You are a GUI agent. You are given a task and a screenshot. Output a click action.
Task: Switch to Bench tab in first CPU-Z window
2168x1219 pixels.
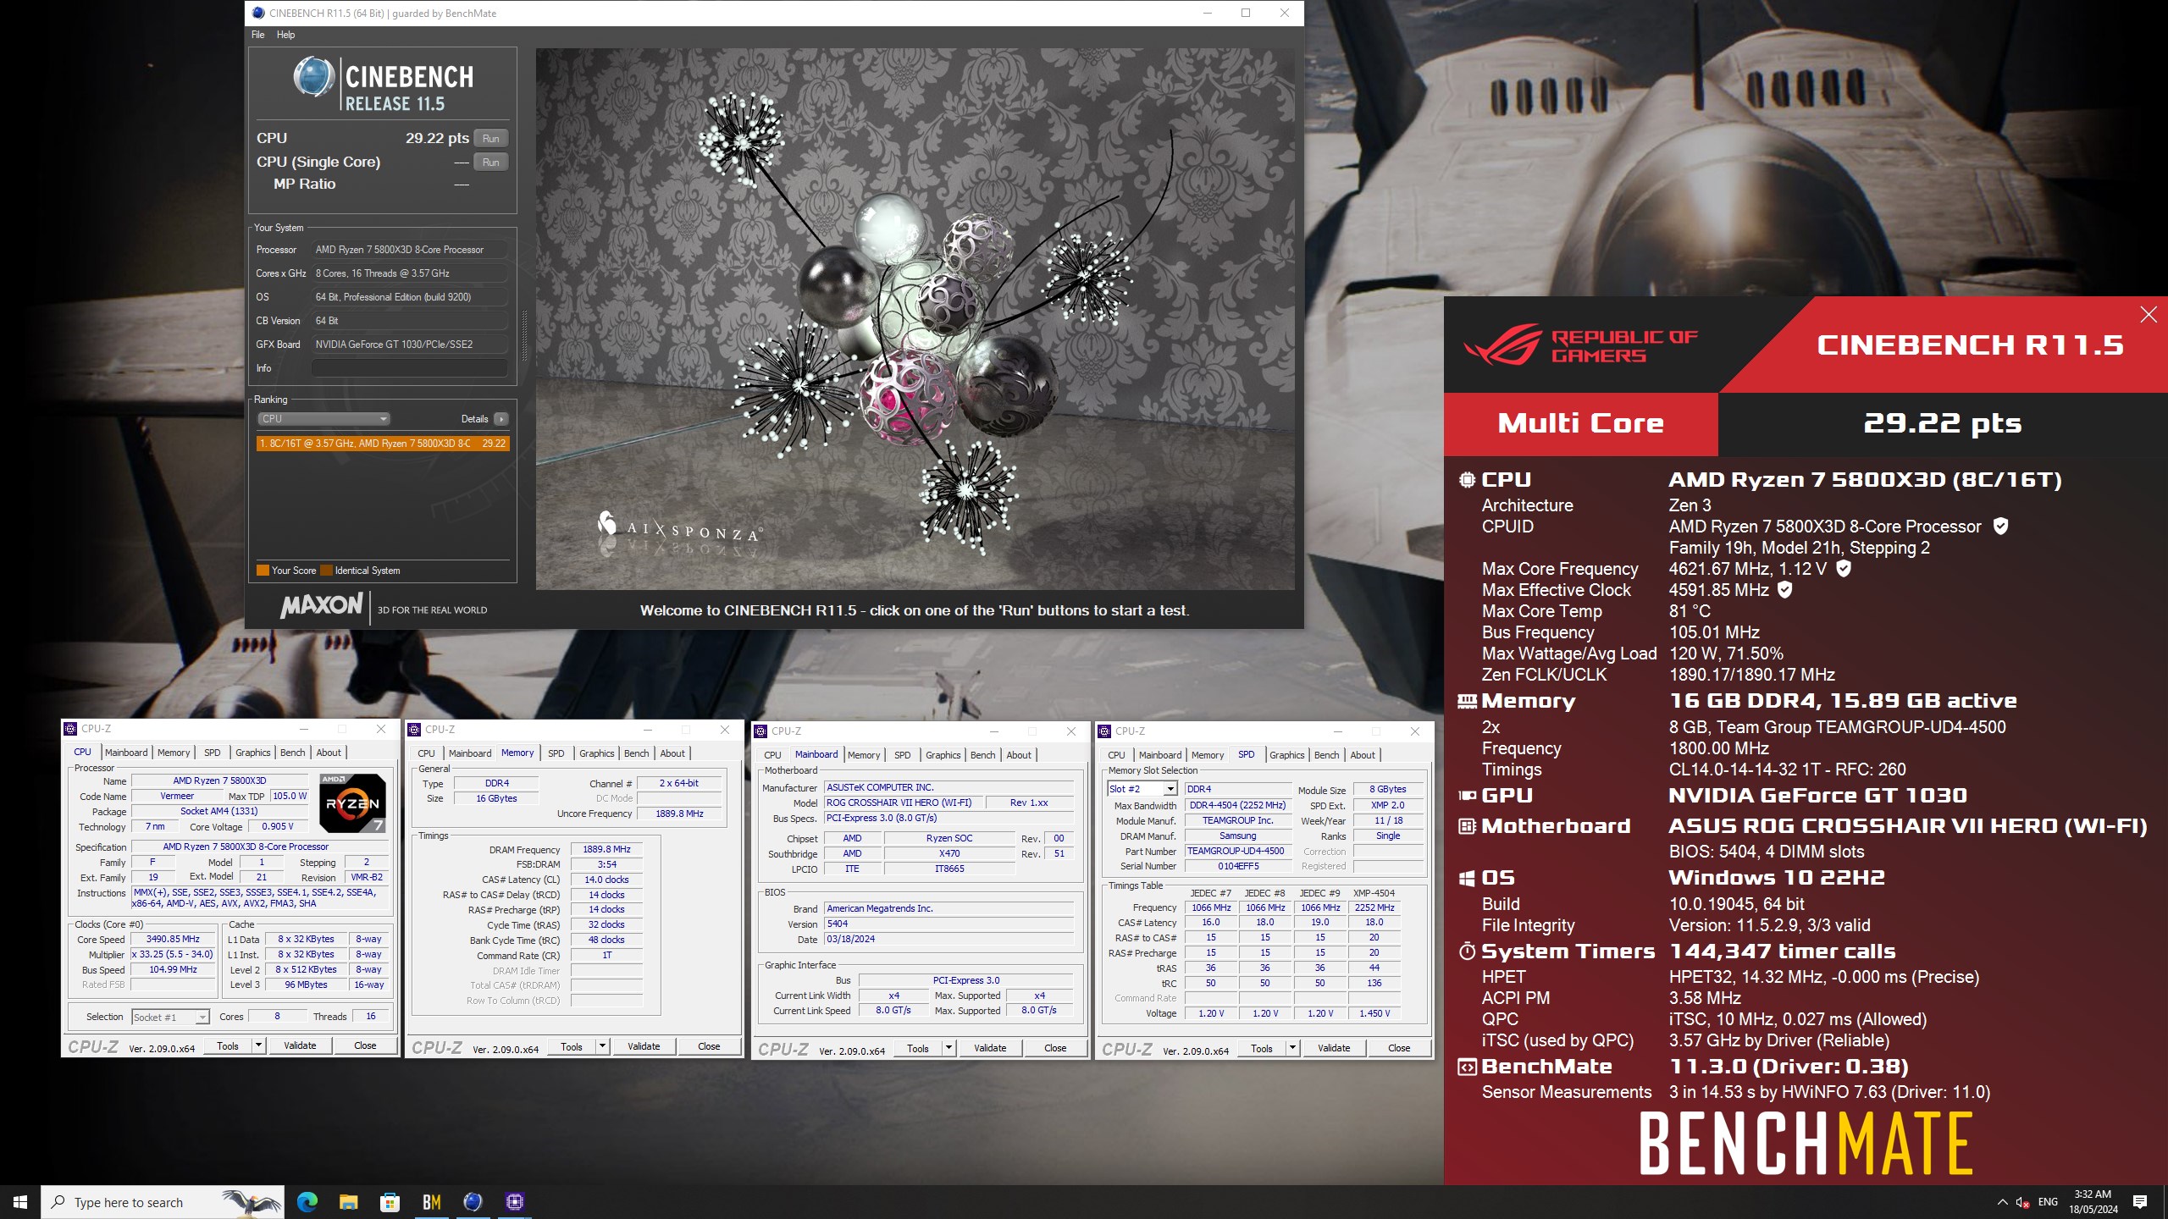[x=292, y=753]
